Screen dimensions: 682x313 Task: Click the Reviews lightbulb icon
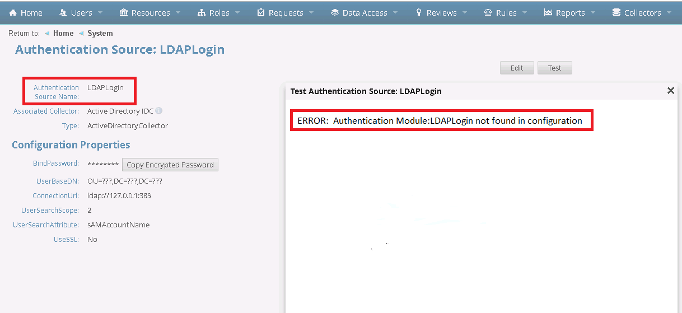click(419, 12)
